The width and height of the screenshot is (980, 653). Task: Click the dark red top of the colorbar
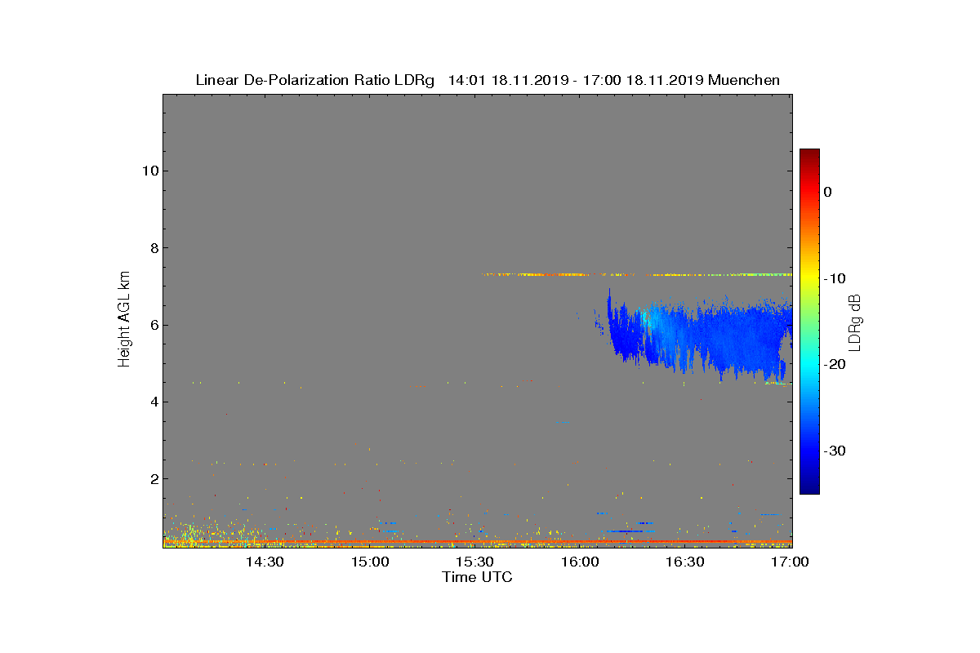pyautogui.click(x=809, y=155)
